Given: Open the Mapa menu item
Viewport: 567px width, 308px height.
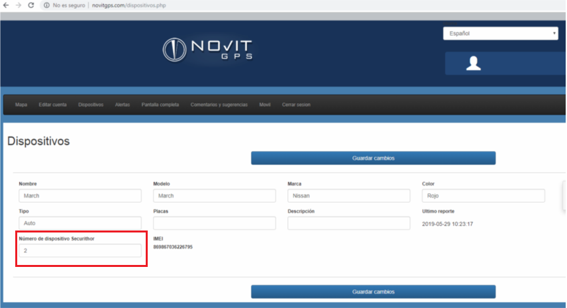Looking at the screenshot, I should coord(21,105).
